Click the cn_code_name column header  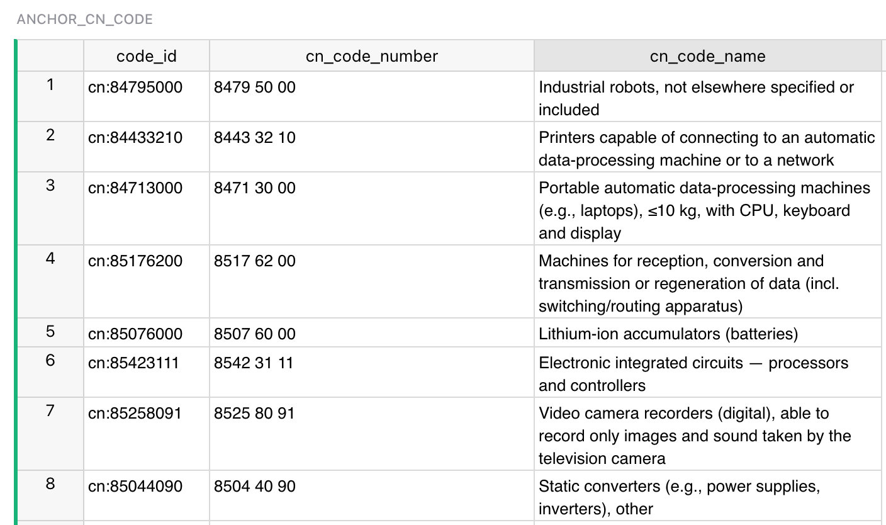[707, 56]
